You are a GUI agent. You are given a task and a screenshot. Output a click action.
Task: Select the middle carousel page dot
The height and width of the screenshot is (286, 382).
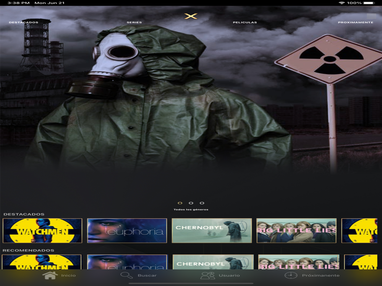(191, 203)
